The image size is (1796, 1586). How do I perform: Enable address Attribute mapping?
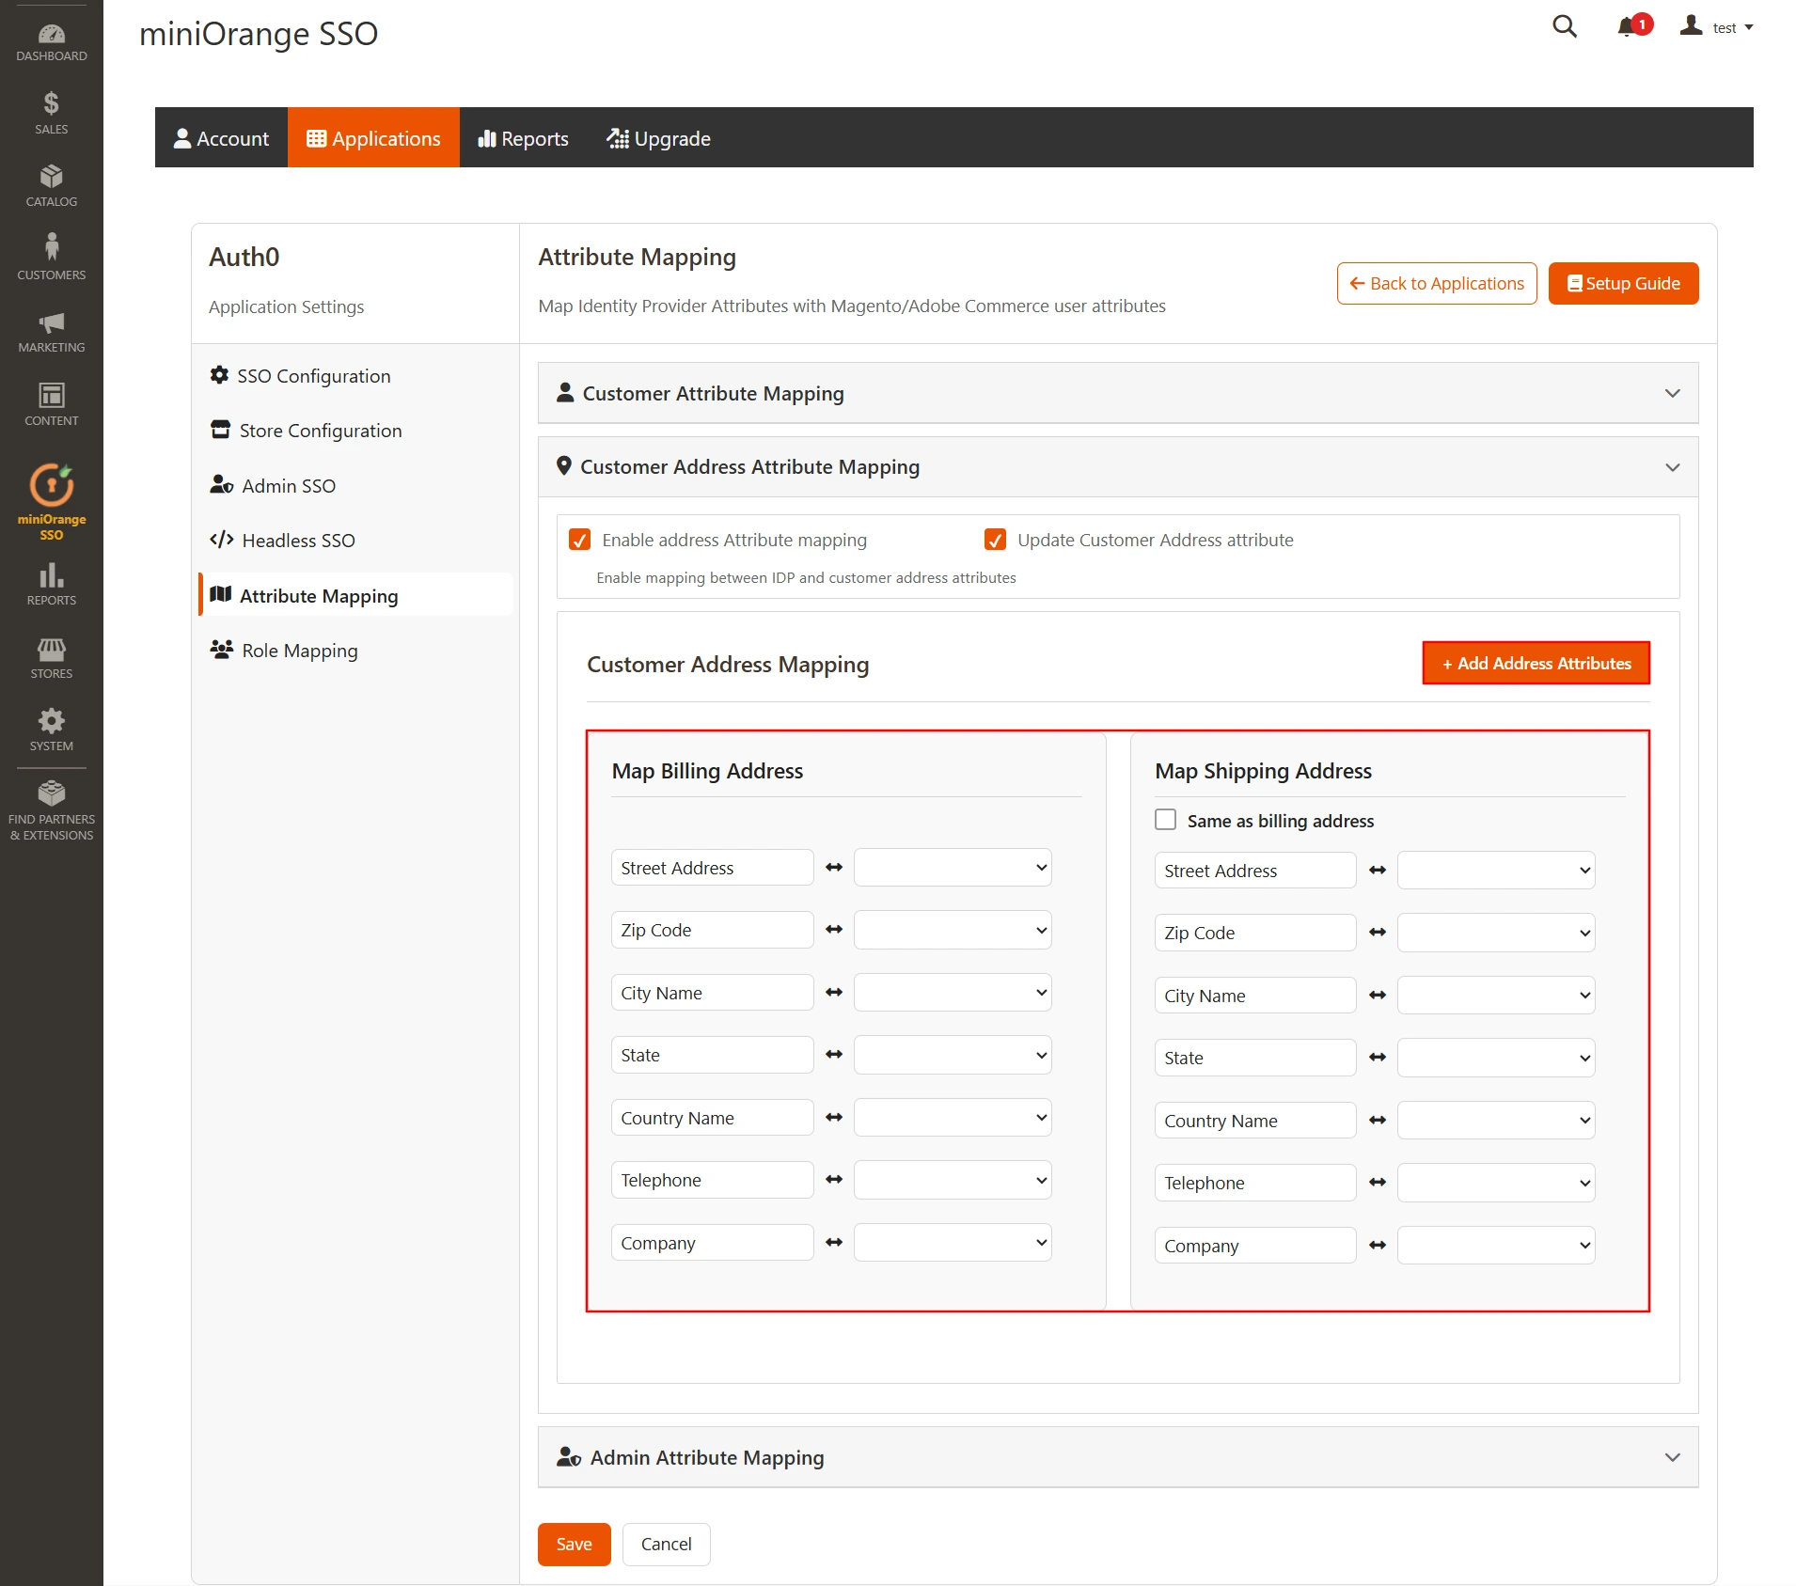pos(579,540)
